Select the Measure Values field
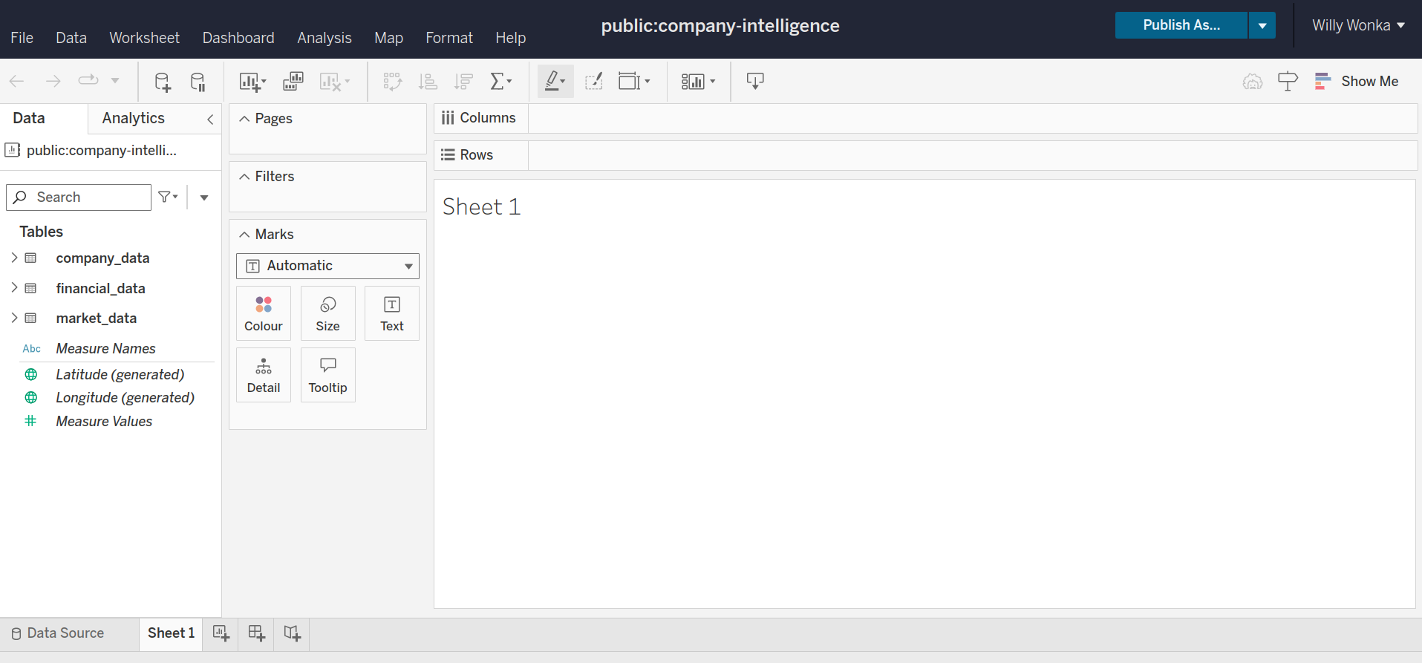1422x663 pixels. 104,422
